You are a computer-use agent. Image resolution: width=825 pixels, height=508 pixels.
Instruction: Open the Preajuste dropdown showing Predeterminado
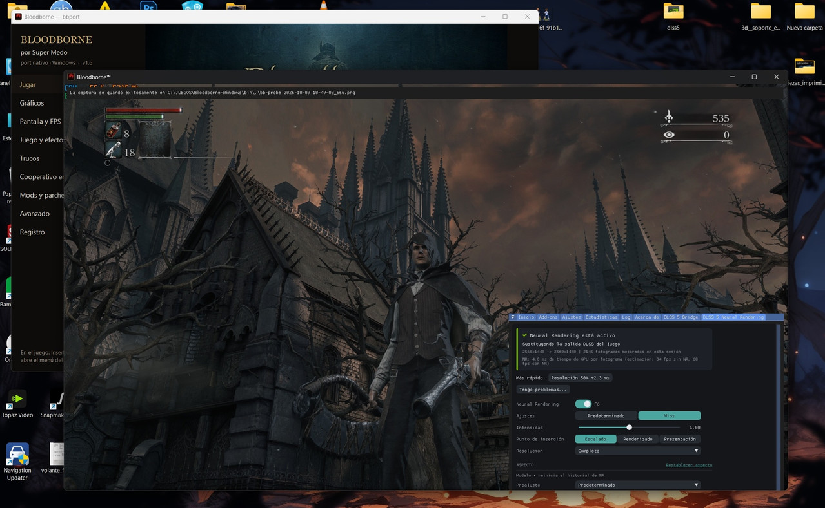638,485
